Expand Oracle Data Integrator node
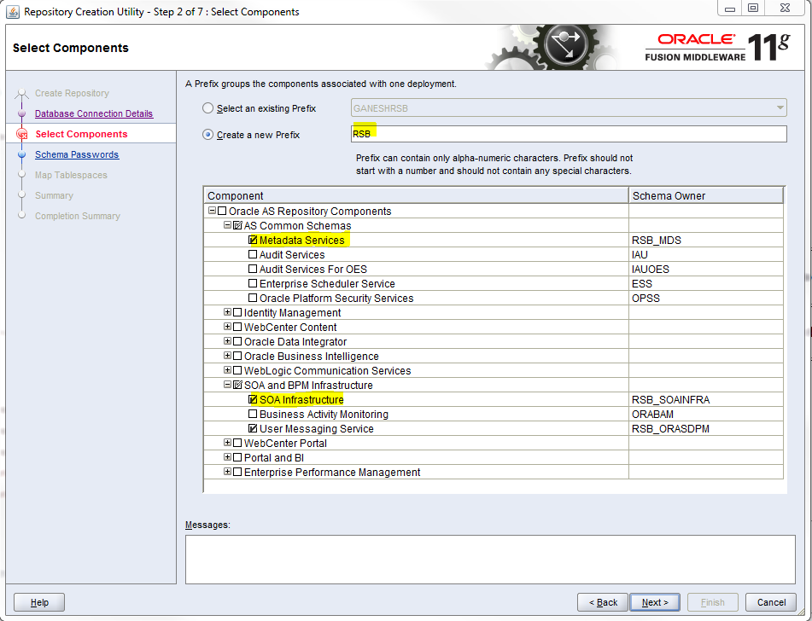 (227, 341)
